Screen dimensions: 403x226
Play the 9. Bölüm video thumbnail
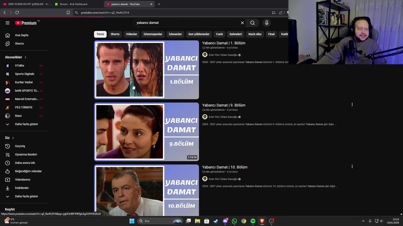pyautogui.click(x=146, y=132)
